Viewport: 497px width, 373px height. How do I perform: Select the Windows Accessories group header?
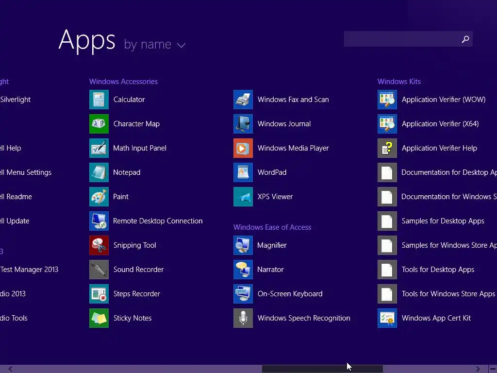click(123, 82)
